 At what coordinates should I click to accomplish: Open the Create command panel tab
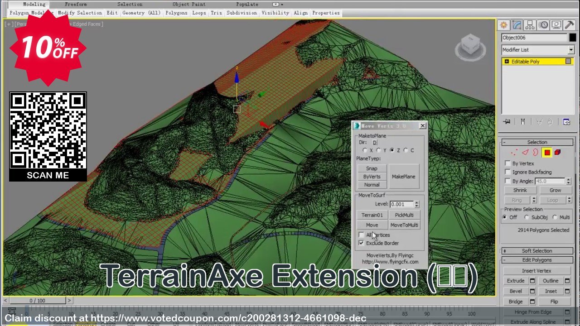[503, 25]
